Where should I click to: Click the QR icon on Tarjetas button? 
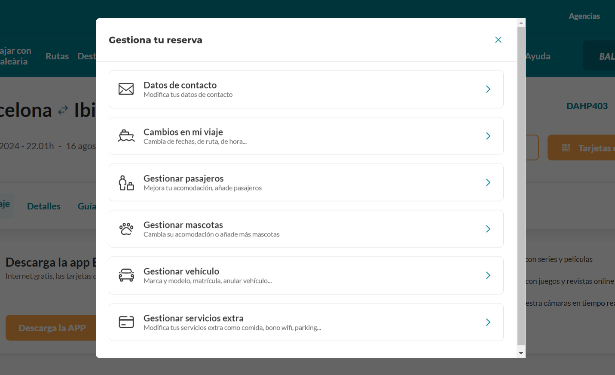[x=566, y=148]
